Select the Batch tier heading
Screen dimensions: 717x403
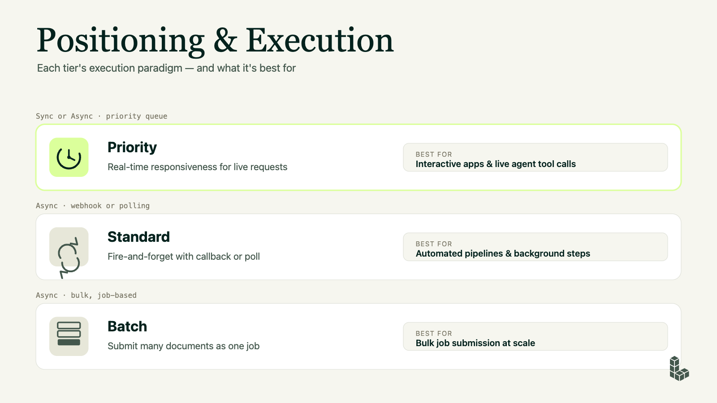127,326
